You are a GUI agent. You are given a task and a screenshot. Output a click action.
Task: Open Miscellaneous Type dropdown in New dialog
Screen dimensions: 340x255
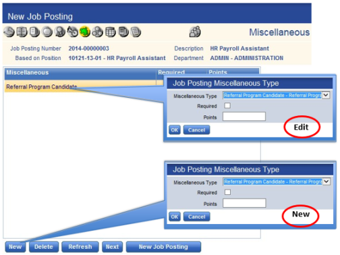tap(327, 181)
